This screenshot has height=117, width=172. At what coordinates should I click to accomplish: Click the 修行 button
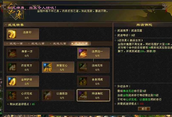(144, 109)
